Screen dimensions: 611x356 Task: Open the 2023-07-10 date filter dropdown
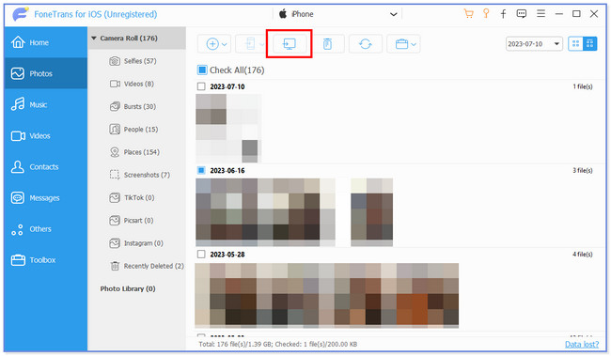534,44
